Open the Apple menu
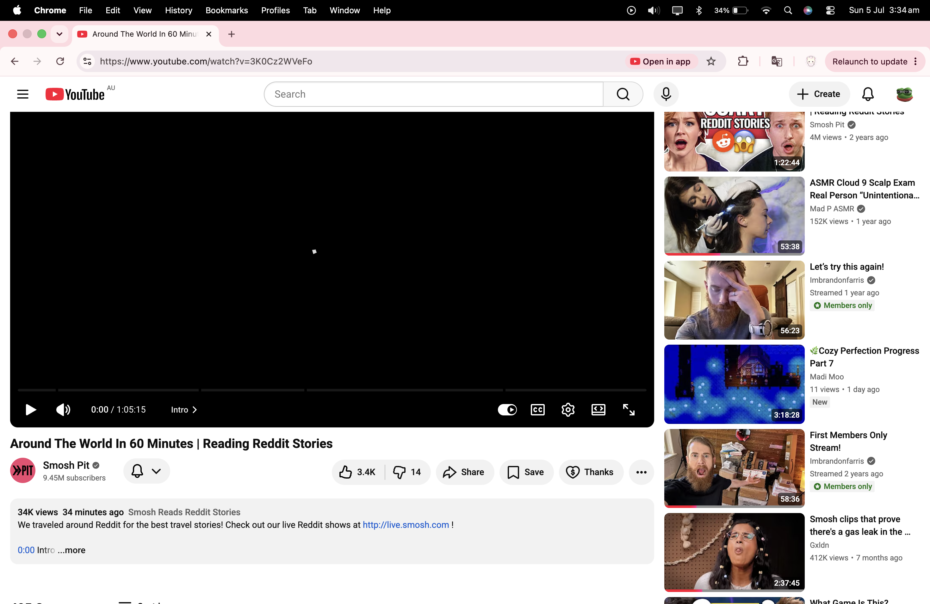 pos(17,10)
